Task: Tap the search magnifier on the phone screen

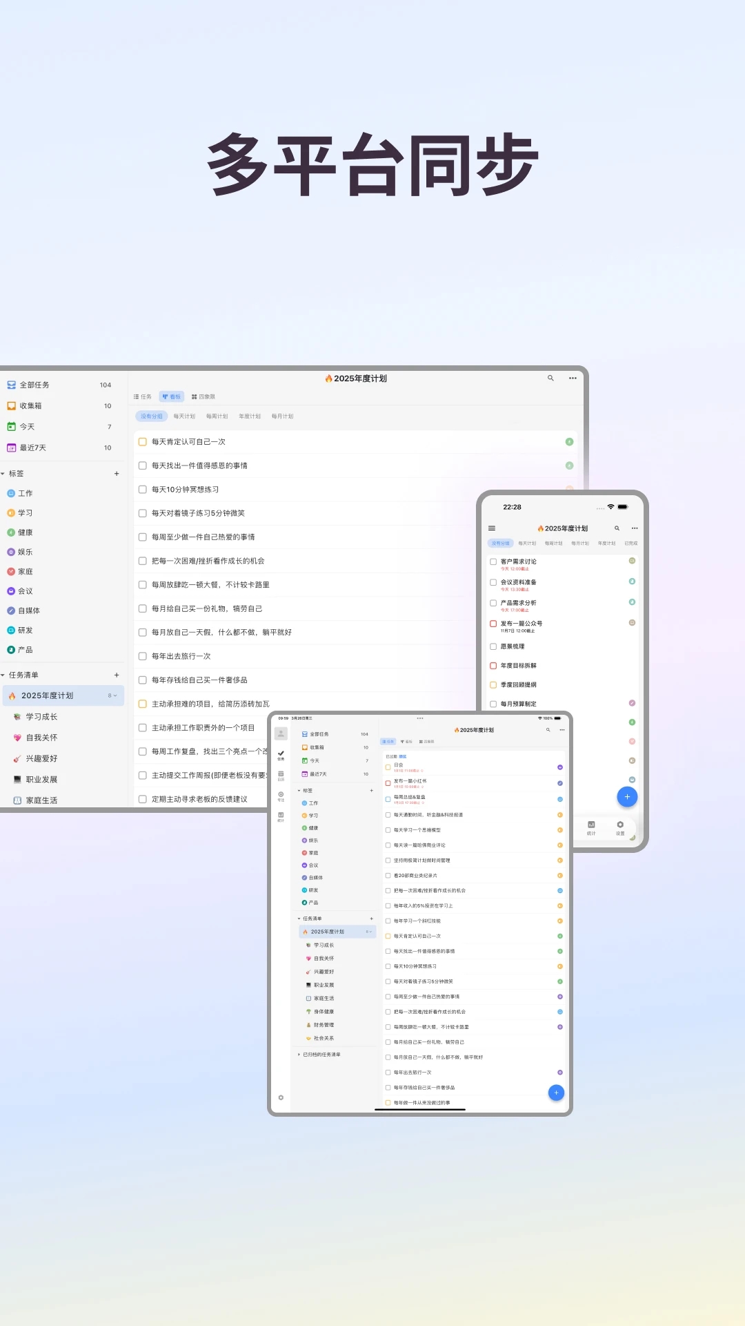Action: [x=617, y=528]
